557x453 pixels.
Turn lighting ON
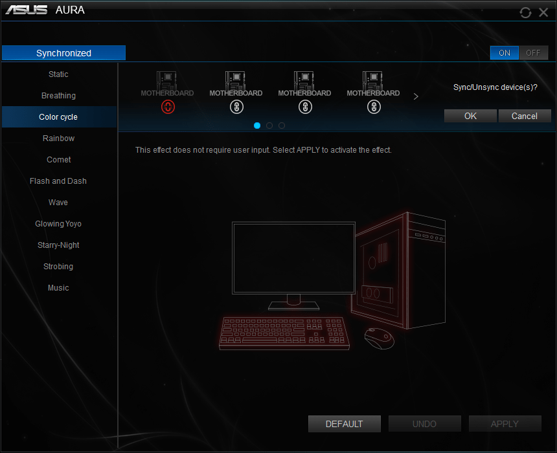pyautogui.click(x=505, y=53)
